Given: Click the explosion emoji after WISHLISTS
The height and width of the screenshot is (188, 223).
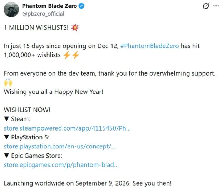Looking at the screenshot, I should 75,27.
